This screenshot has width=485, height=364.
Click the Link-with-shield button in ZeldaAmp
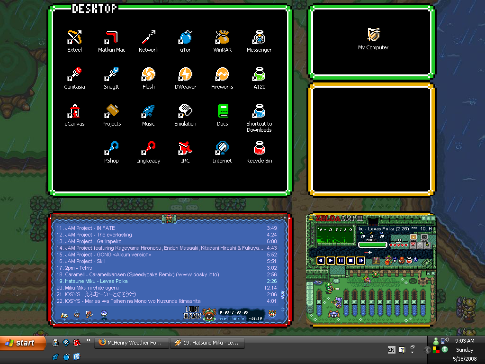[x=388, y=260]
